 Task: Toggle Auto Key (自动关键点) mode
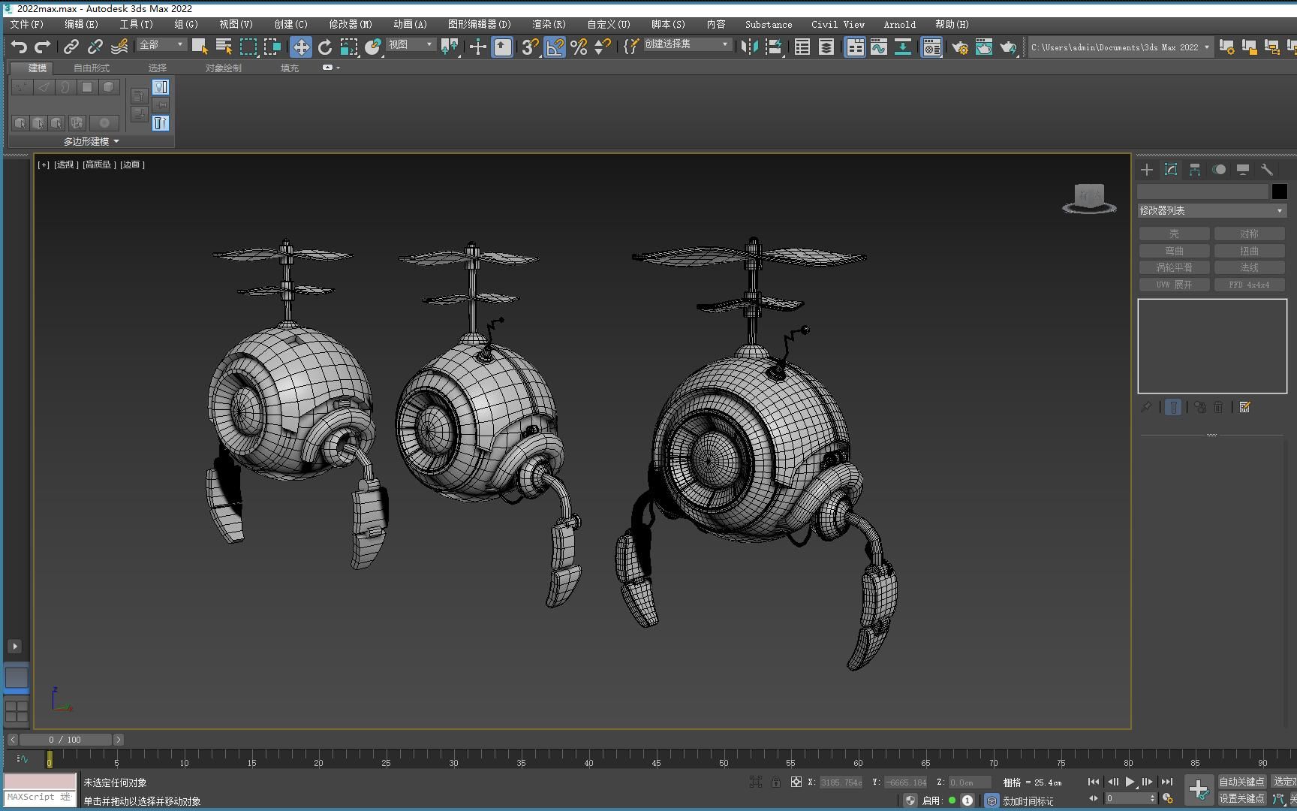point(1241,782)
